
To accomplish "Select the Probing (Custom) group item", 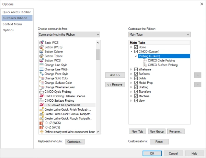I will (150, 56).
